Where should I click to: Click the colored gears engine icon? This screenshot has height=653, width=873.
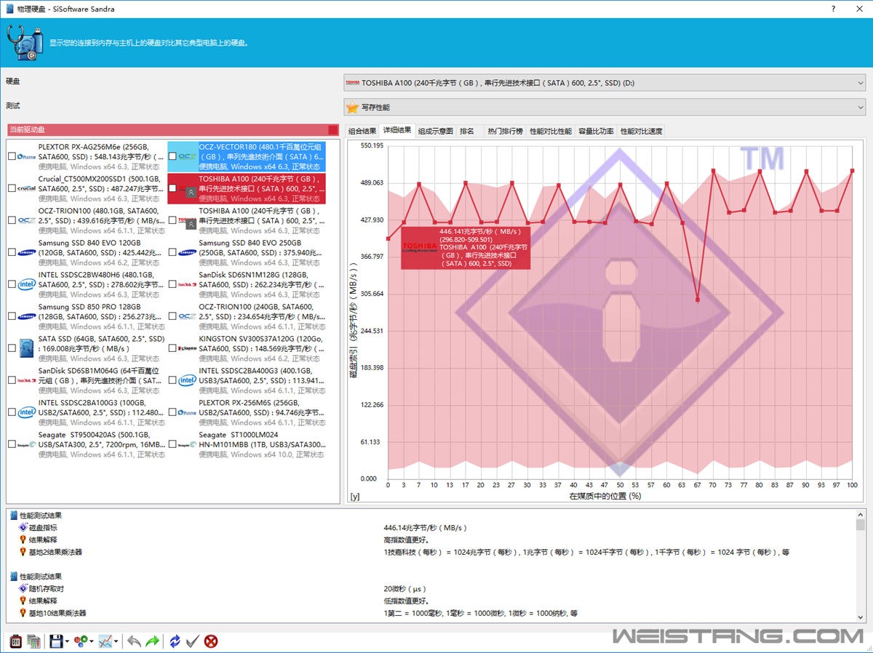[80, 641]
